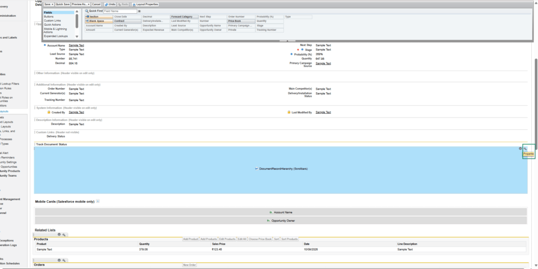Open the Preview As dropdown
538x269 pixels.
tap(80, 4)
